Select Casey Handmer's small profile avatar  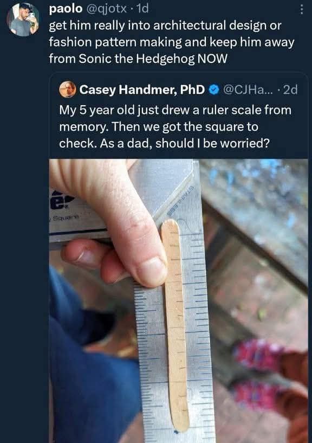click(x=68, y=89)
